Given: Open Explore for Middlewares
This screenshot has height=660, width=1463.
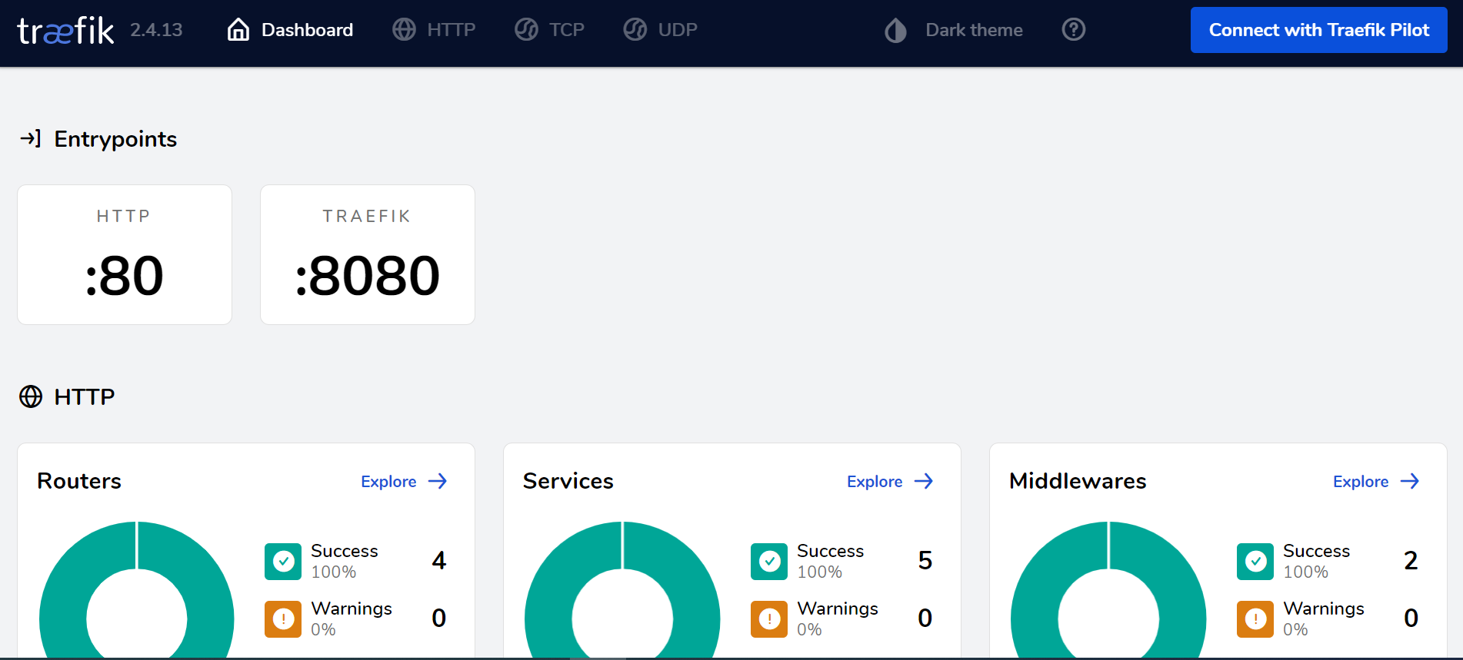Looking at the screenshot, I should click(x=1376, y=482).
